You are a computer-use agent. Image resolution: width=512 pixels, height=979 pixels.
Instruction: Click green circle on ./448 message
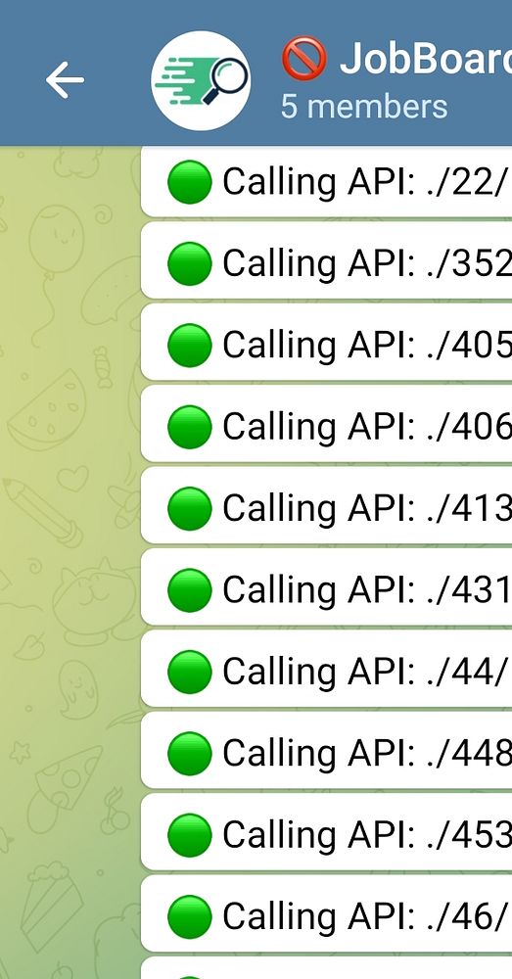click(190, 754)
